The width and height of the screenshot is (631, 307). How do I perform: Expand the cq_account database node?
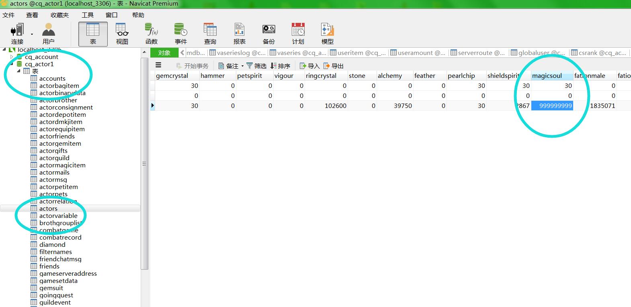coord(12,57)
